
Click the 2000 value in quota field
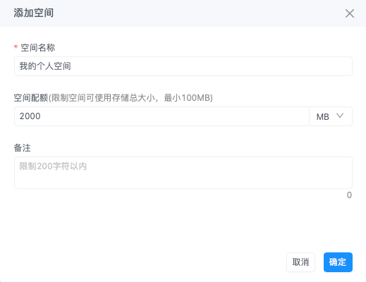(x=30, y=116)
